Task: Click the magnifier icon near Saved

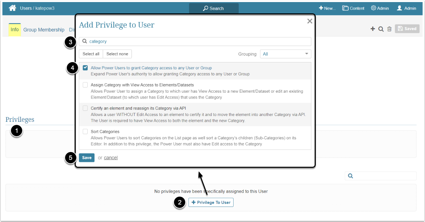Action: [x=381, y=29]
